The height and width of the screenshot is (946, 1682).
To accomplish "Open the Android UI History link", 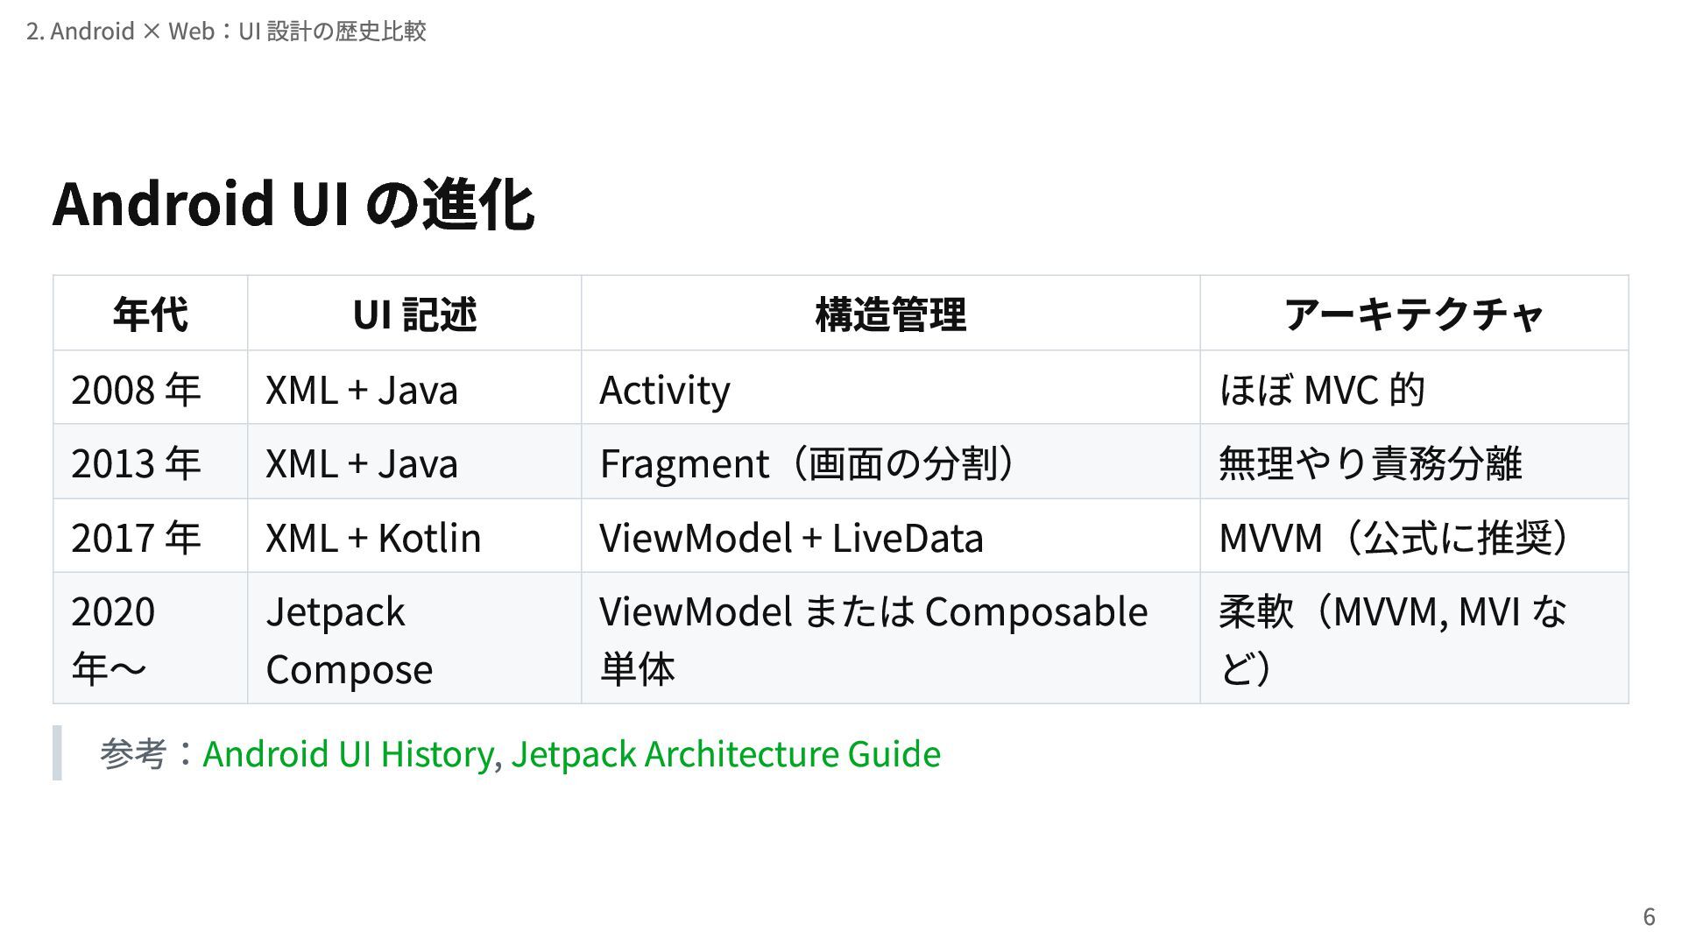I will click(x=348, y=754).
